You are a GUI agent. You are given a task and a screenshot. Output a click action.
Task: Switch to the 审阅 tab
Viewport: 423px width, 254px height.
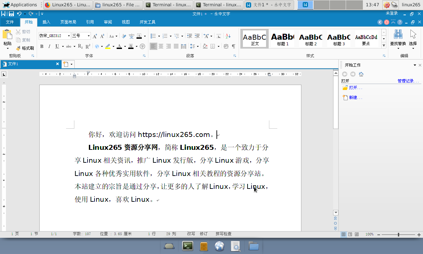(x=108, y=22)
